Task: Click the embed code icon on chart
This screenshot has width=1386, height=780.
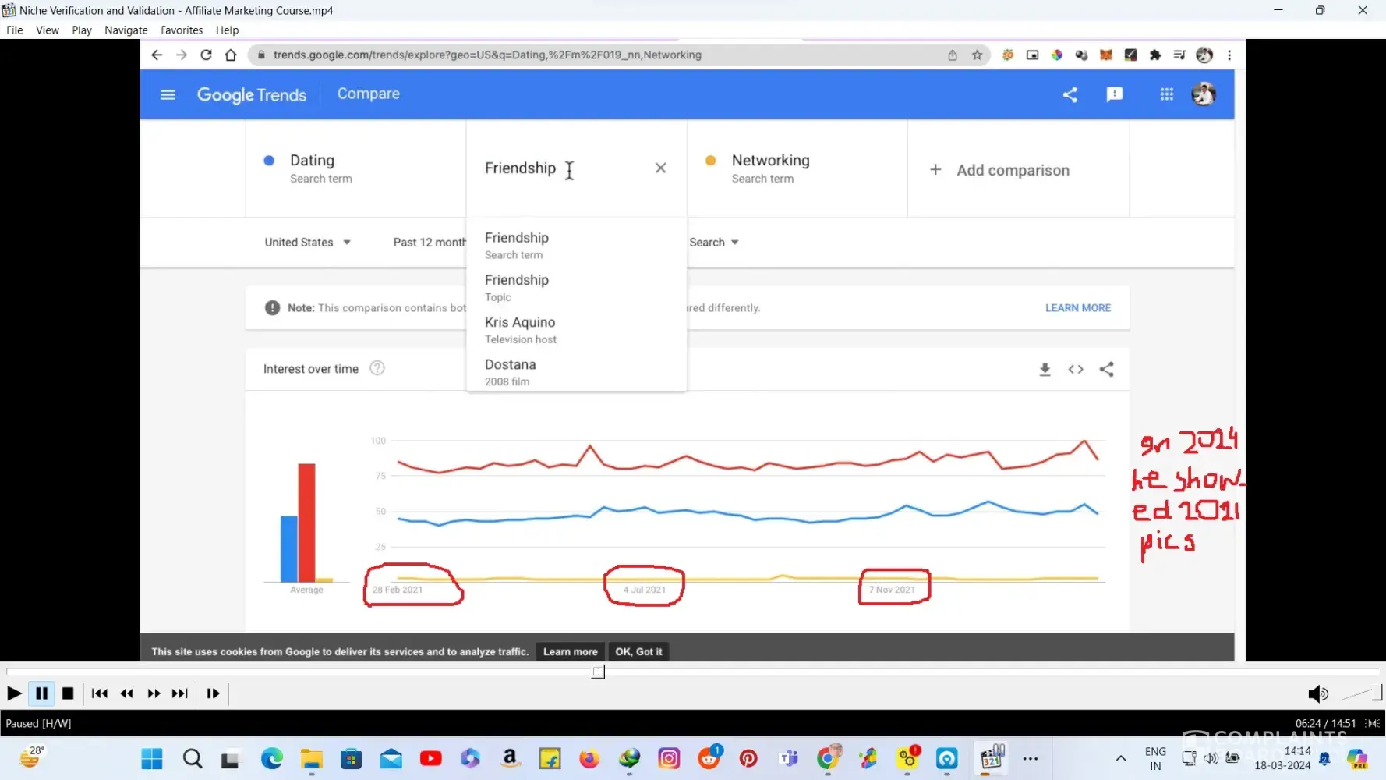Action: point(1076,369)
